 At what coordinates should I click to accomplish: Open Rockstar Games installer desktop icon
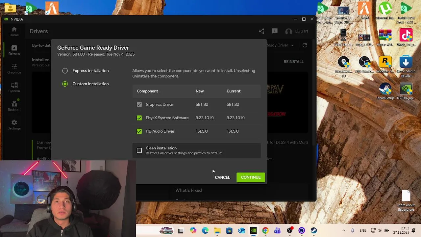tap(385, 65)
